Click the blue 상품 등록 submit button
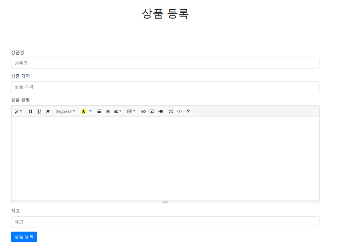Viewport: 342px width, 247px height. point(24,237)
